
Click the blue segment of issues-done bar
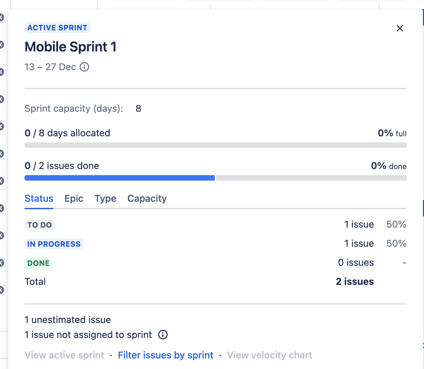coord(120,178)
